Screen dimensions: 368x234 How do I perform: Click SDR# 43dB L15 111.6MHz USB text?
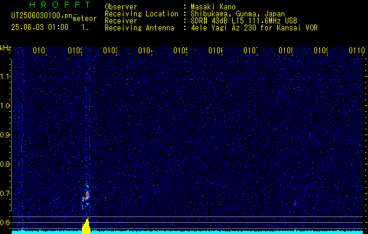click(x=244, y=21)
